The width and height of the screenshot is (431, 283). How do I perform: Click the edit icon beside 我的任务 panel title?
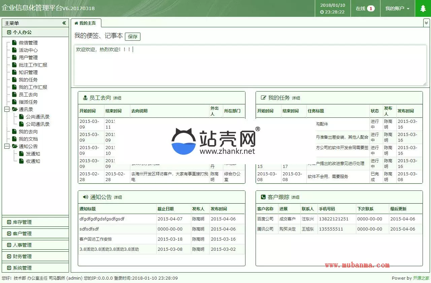tap(263, 98)
